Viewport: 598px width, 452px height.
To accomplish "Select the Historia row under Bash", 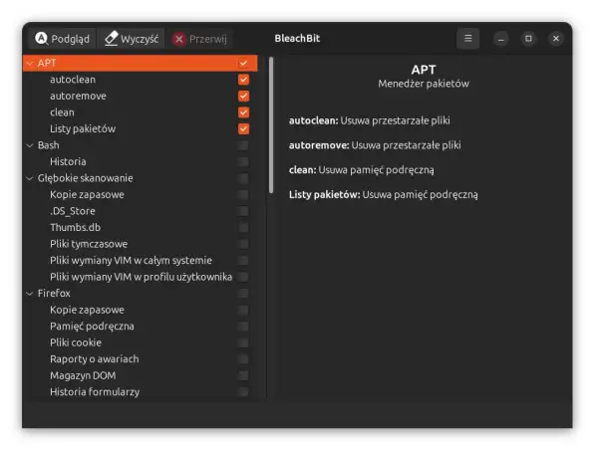I will pos(141,161).
